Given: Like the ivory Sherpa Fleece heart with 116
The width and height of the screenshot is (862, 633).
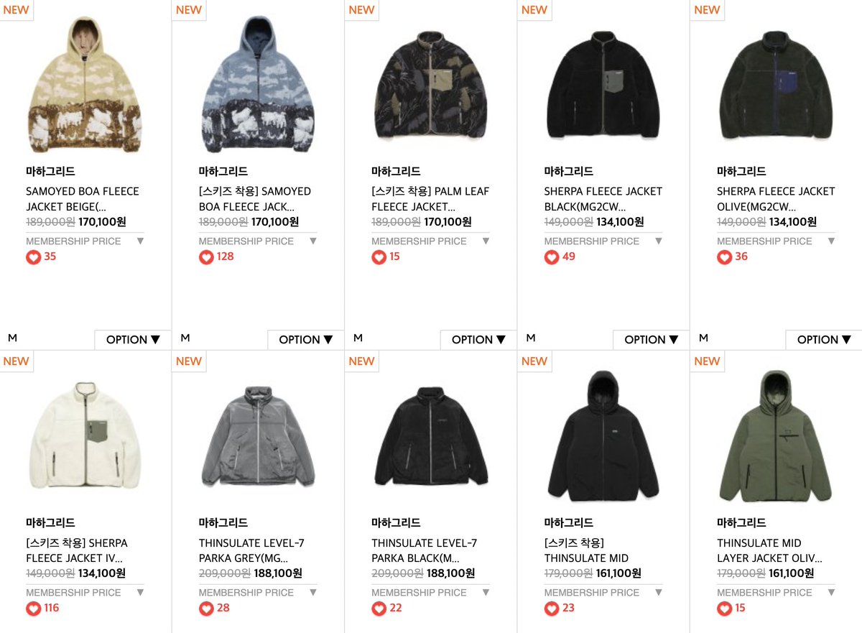Looking at the screenshot, I should (34, 609).
